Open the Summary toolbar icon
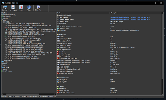This screenshot has width=166, height=100. [x=5, y=8]
